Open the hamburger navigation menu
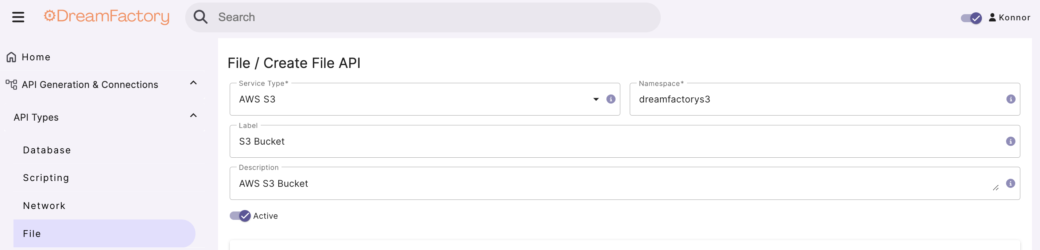Screen dimensions: 1040x250 [18, 17]
